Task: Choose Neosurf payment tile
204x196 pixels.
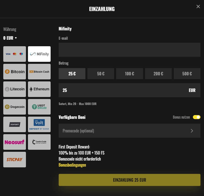Action: (15, 142)
